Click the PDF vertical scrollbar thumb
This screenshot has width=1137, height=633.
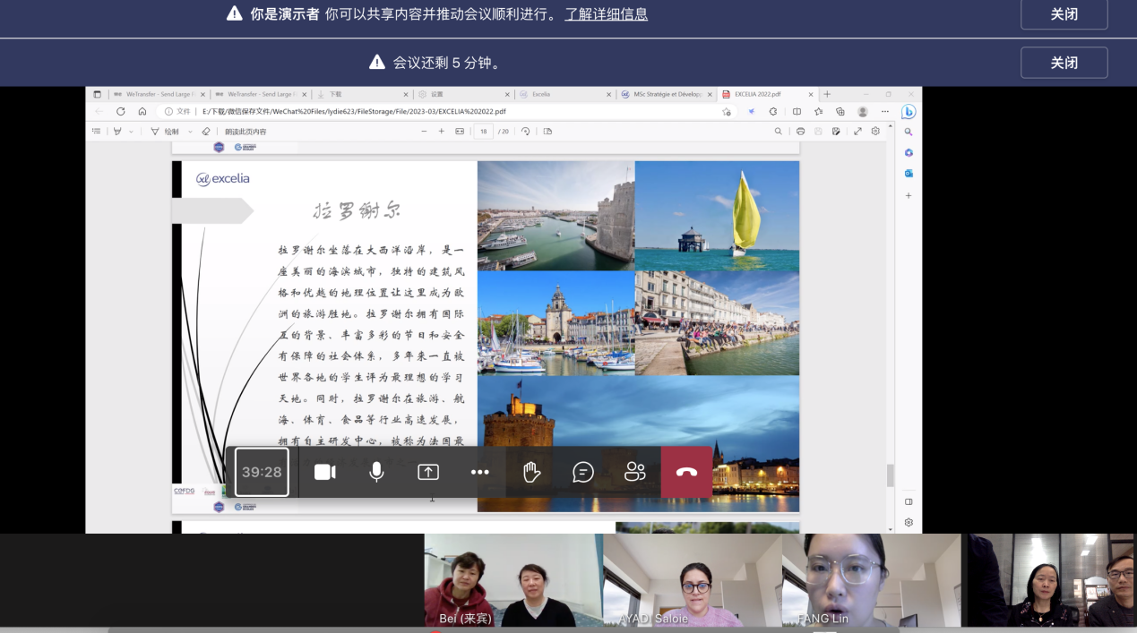pos(890,475)
